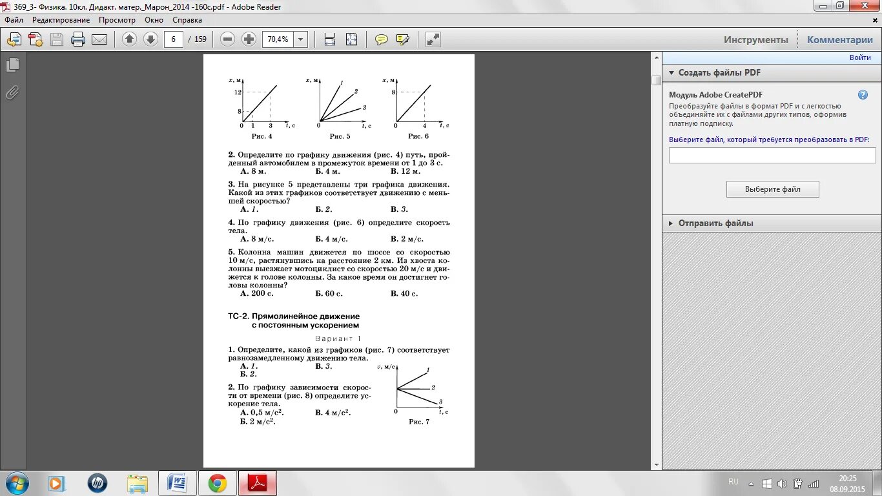This screenshot has height=496, width=882.
Task: Go to previous page with up arrow
Action: [x=129, y=39]
